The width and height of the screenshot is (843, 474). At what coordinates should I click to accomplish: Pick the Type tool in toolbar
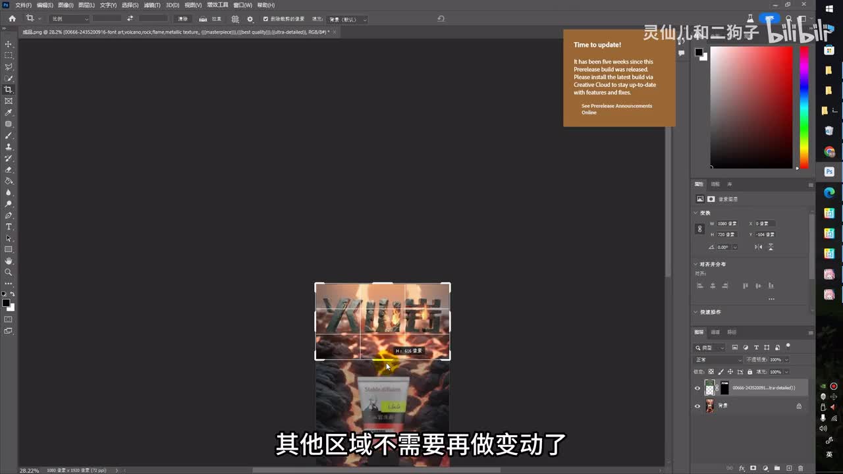[x=9, y=226]
